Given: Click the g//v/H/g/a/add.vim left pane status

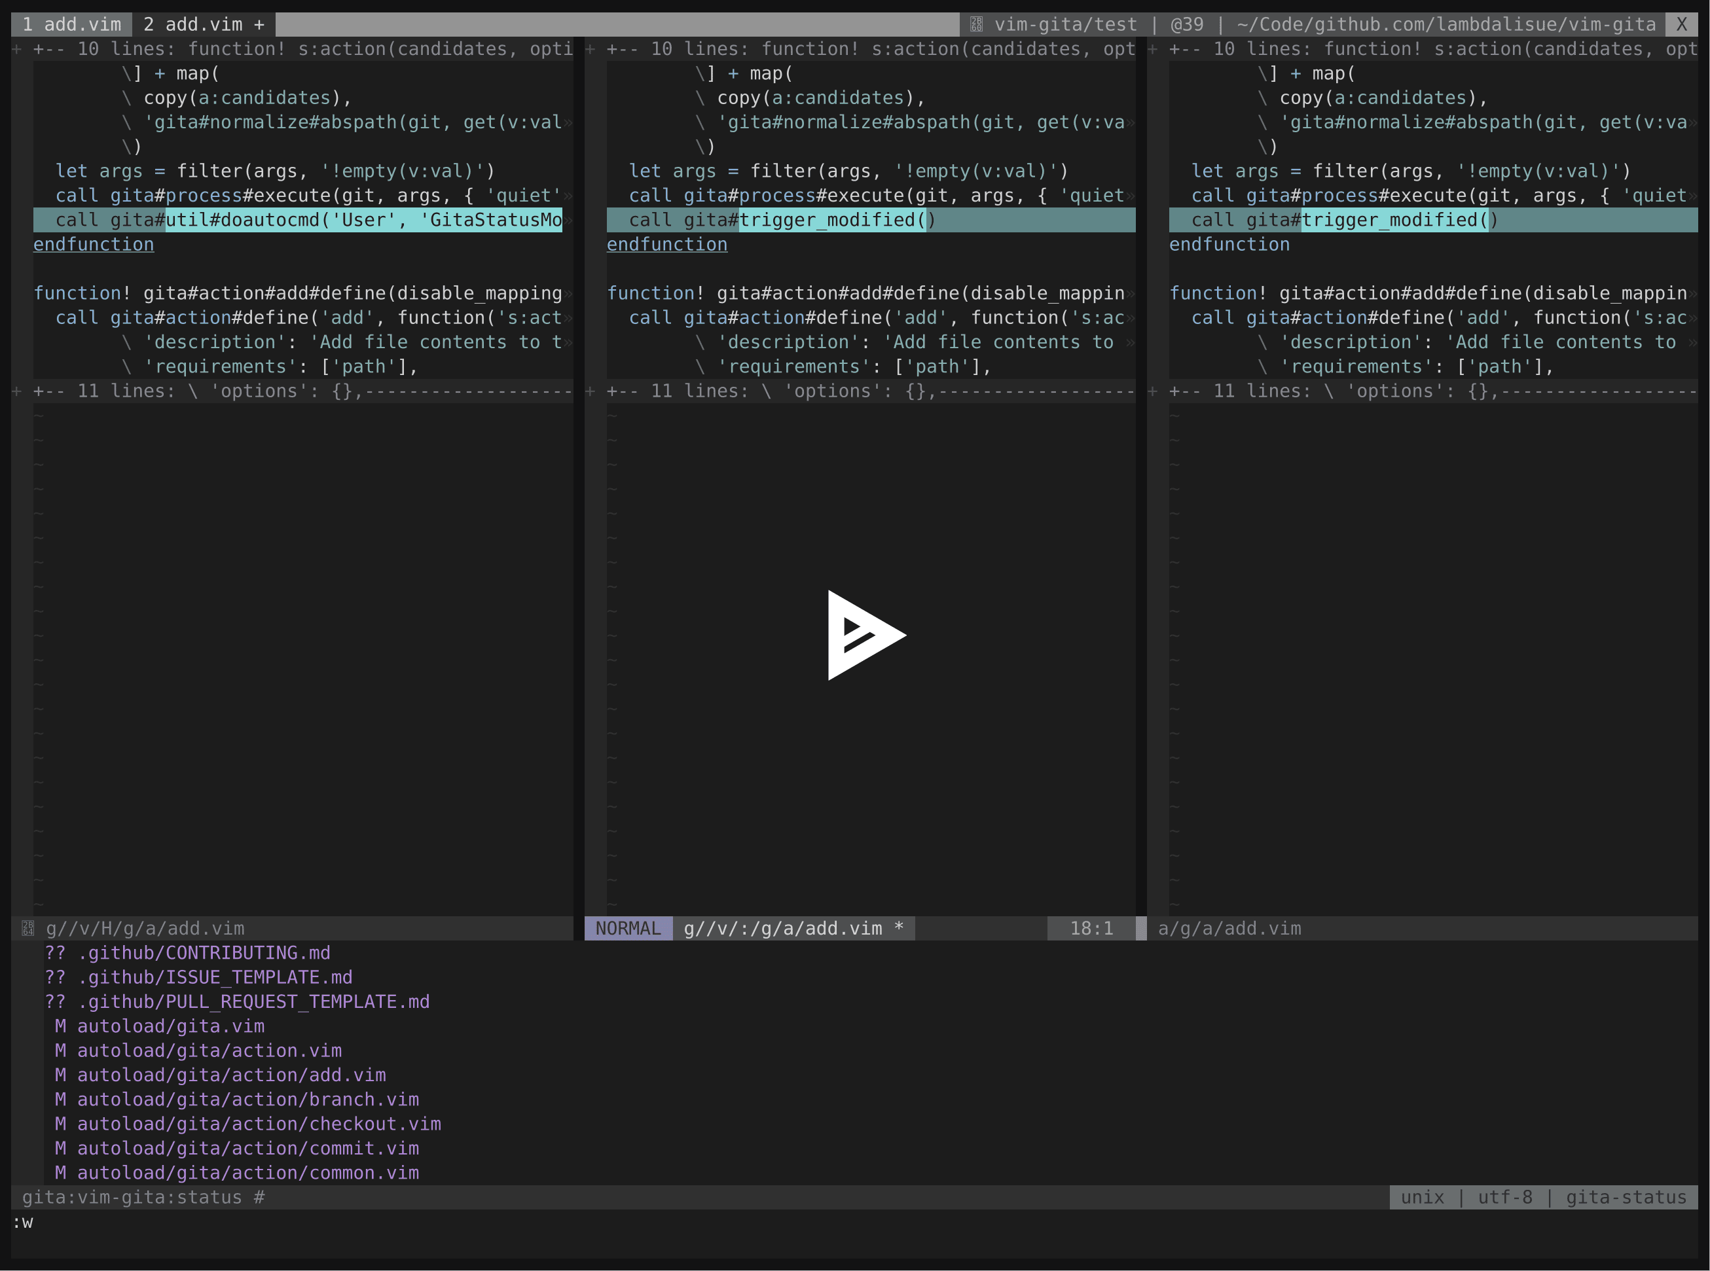Looking at the screenshot, I should (145, 929).
